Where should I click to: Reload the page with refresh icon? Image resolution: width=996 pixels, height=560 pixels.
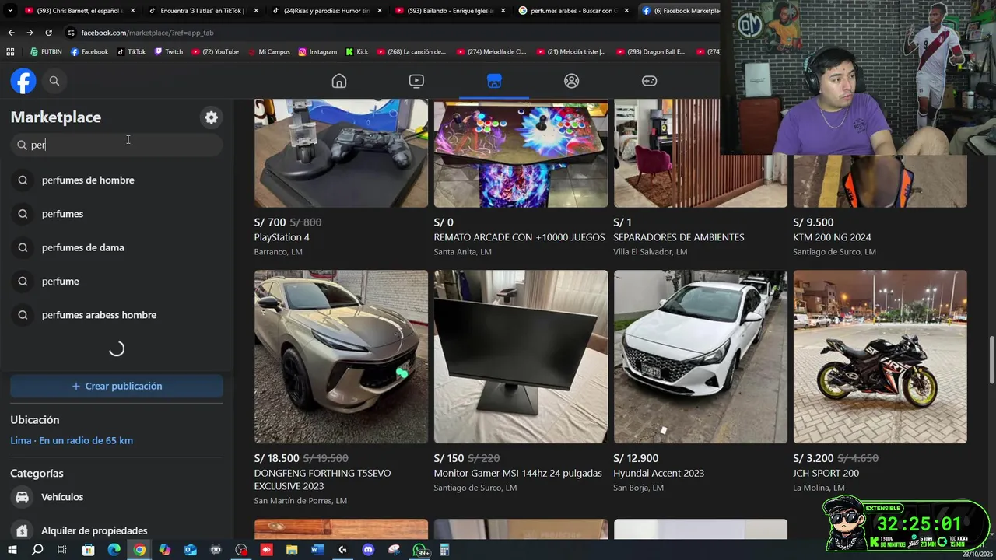[48, 33]
